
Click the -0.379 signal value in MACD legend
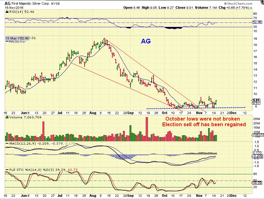point(57,144)
